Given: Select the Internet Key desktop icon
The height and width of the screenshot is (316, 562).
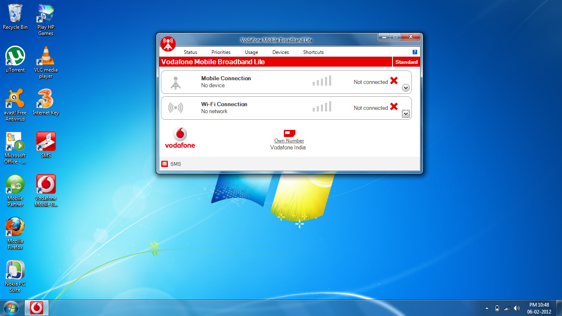Looking at the screenshot, I should click(46, 102).
